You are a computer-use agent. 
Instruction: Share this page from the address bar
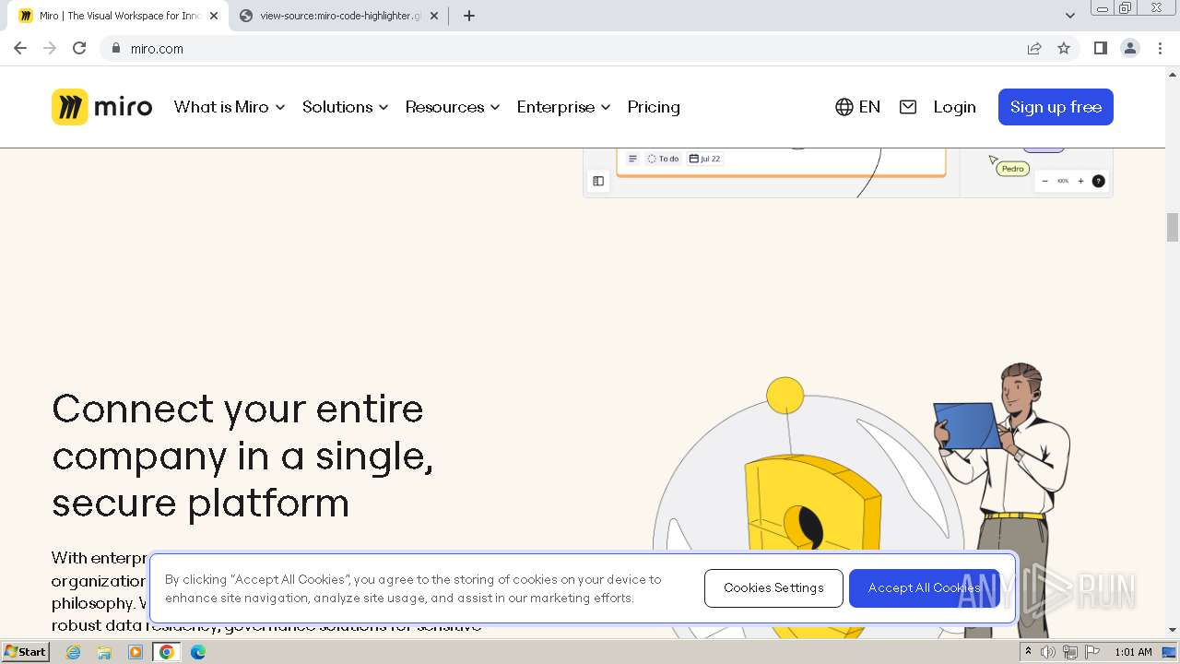1034,48
